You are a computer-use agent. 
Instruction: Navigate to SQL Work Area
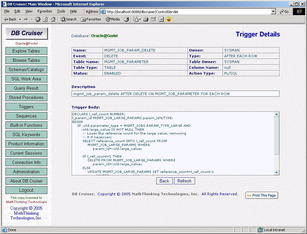(x=26, y=79)
